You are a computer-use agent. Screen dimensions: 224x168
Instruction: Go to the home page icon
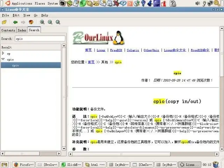[31, 22]
